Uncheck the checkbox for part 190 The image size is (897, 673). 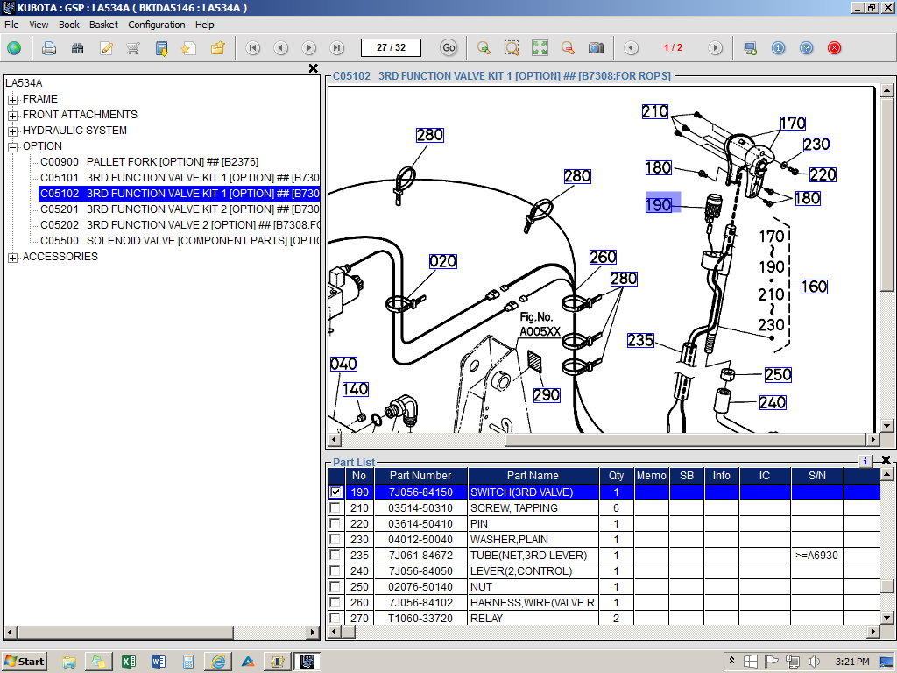[335, 492]
